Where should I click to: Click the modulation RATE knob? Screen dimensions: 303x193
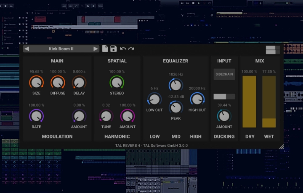coord(36,116)
